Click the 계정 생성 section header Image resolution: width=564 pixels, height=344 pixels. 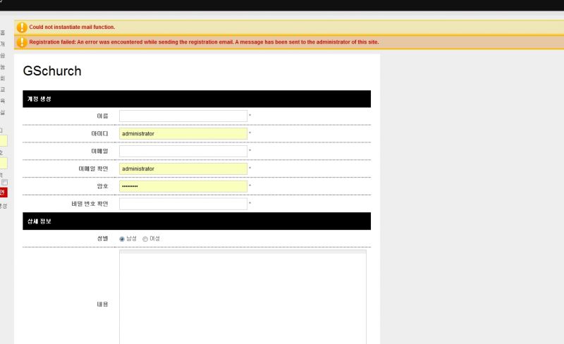(197, 99)
